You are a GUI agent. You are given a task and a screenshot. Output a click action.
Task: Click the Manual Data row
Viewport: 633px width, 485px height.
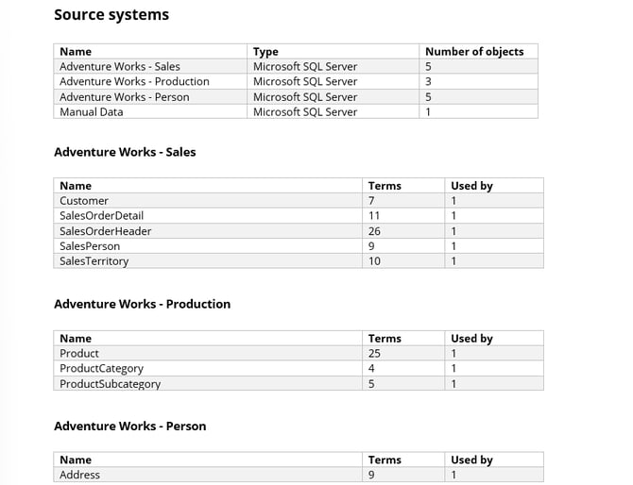(x=296, y=111)
